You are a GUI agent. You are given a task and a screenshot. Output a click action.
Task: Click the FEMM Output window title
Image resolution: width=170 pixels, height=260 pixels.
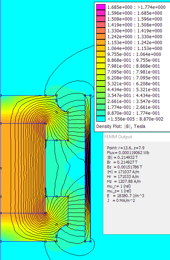pyautogui.click(x=118, y=137)
